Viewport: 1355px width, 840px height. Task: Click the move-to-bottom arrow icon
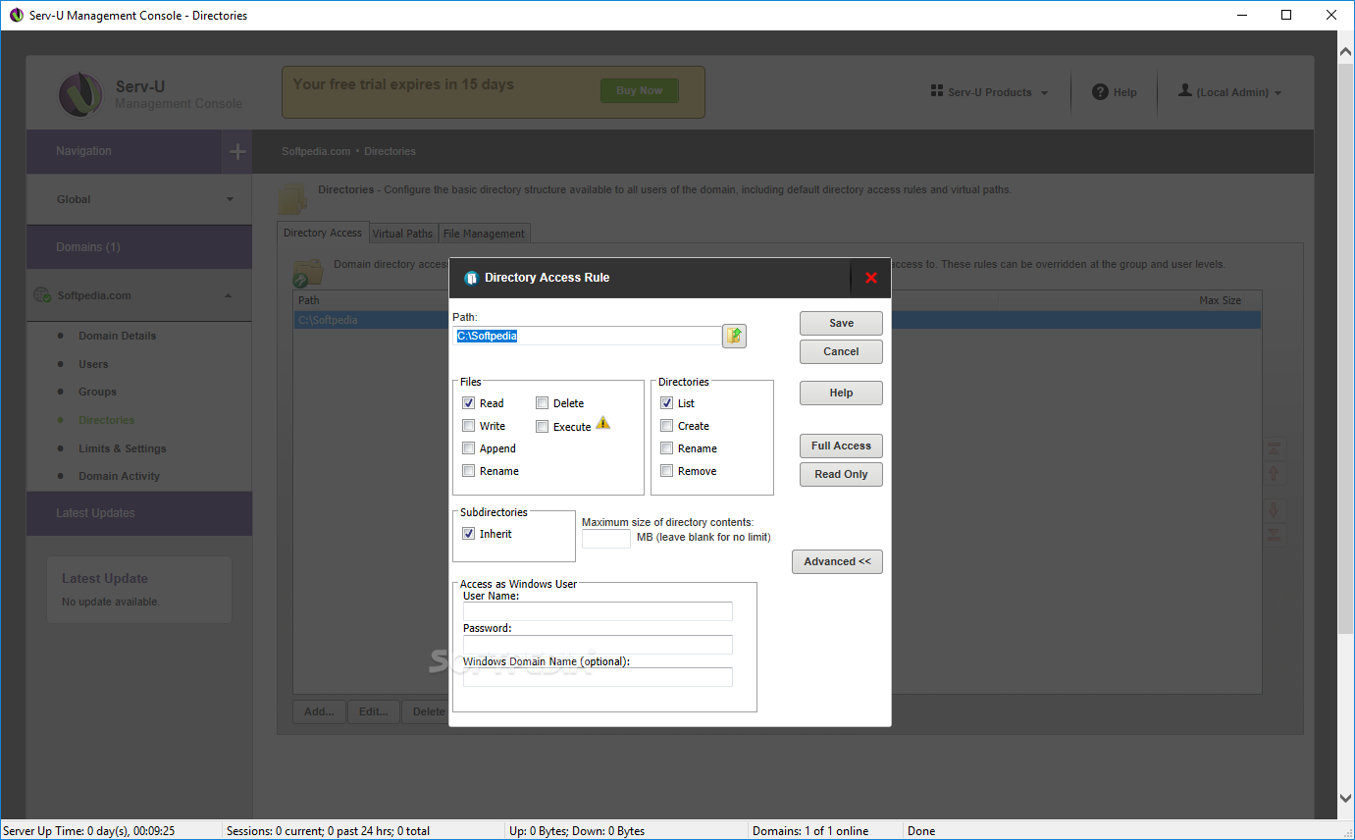click(x=1275, y=535)
